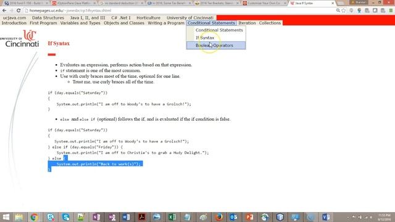395x222 pixels.
Task: Switch to the OptionPane Java Platform tab
Action: click(x=73, y=3)
